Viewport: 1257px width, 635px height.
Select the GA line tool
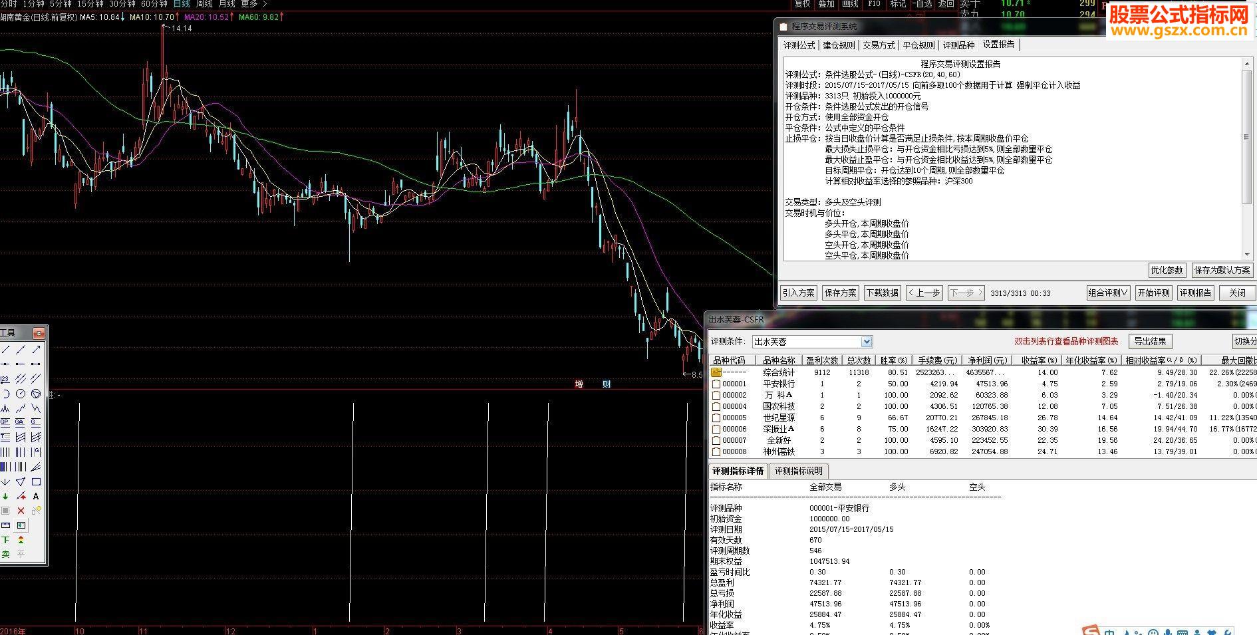(x=21, y=422)
